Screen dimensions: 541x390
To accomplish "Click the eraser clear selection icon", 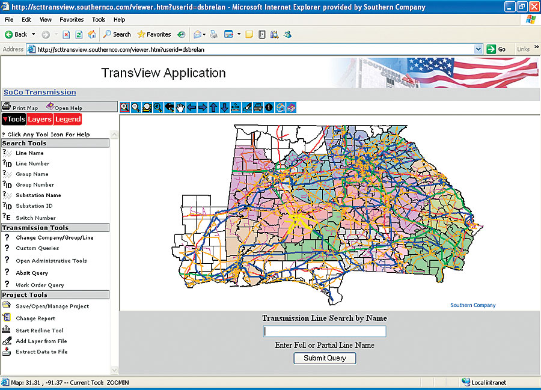I will (246, 108).
